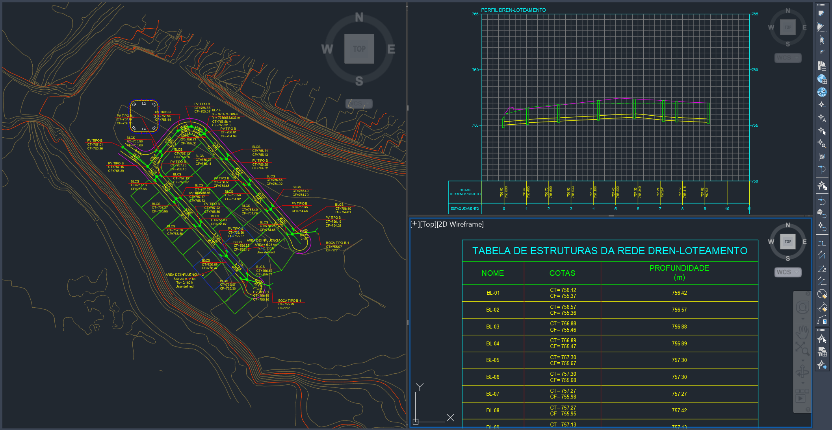This screenshot has width=832, height=430.
Task: Click the circle radius with brush icon
Action: (821, 294)
